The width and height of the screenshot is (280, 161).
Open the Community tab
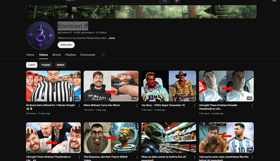pyautogui.click(x=88, y=55)
